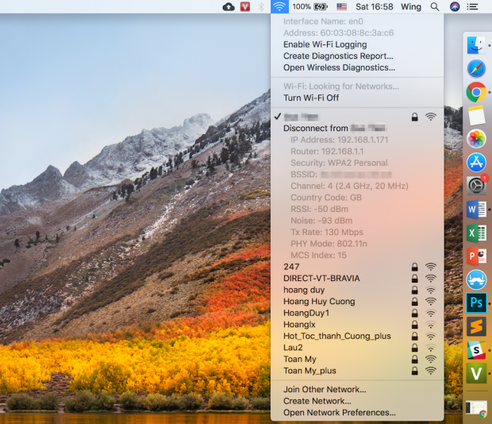Choose the Toan My_plus network
Viewport: 492px width, 424px height.
click(309, 371)
